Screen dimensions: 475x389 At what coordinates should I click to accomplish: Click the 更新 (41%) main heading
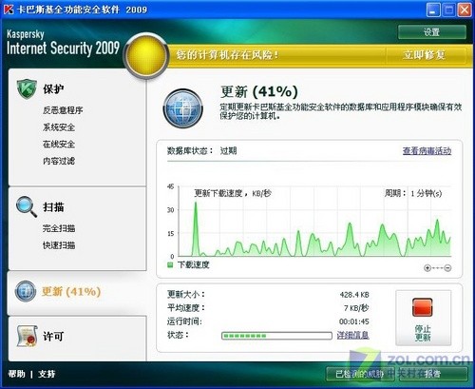[259, 92]
